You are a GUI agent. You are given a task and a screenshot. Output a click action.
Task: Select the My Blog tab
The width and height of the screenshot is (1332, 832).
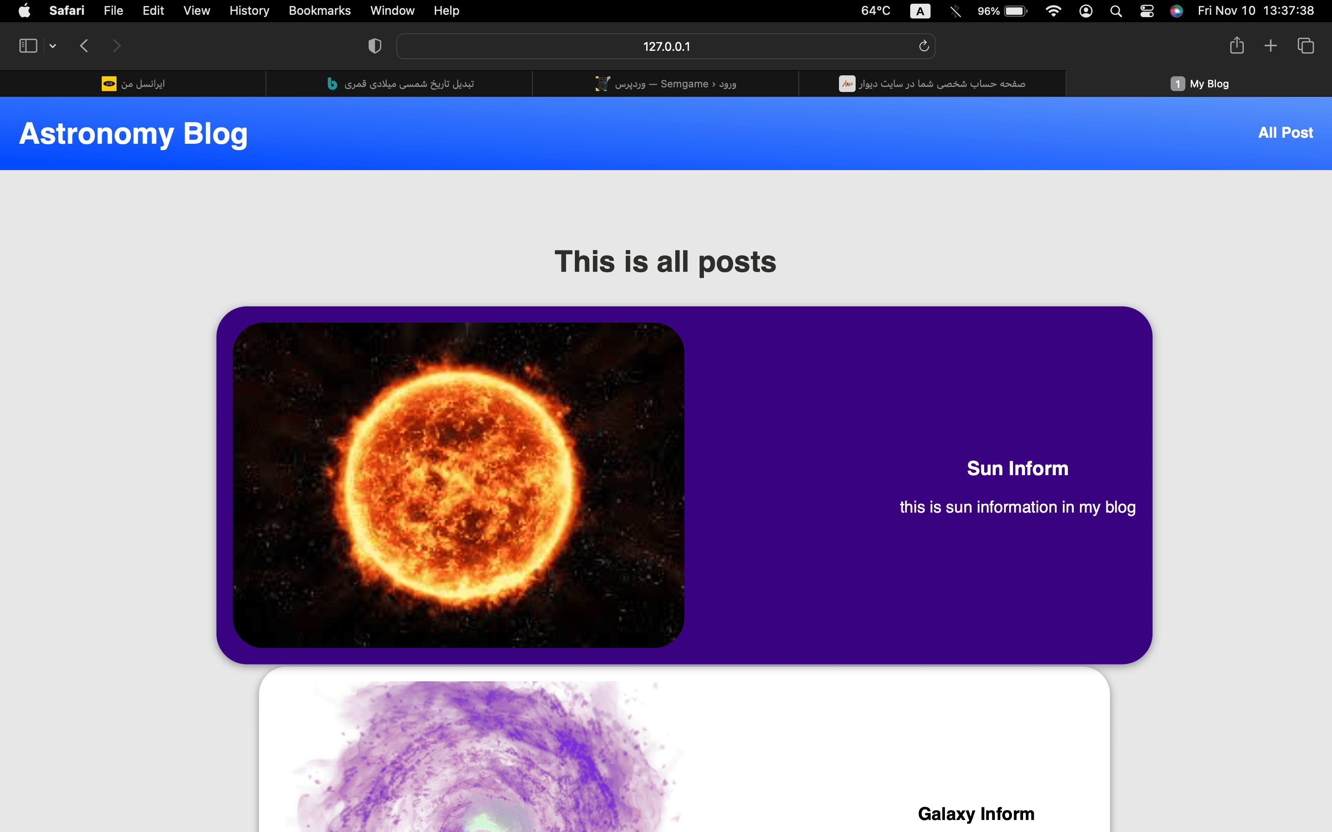point(1199,84)
